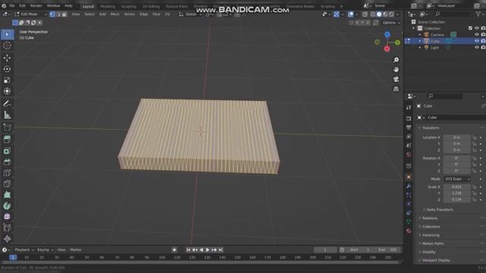Hide the Light in the outliner
The width and height of the screenshot is (486, 273).
click(477, 47)
